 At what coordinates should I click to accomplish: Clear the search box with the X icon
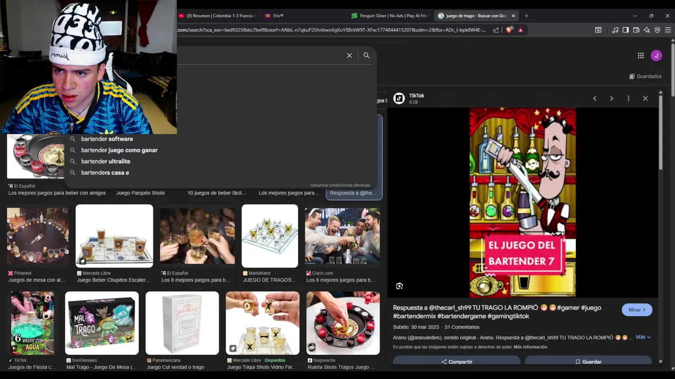349,55
